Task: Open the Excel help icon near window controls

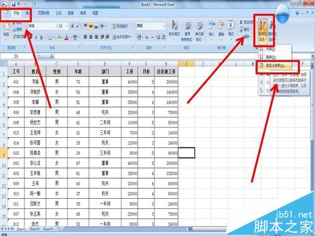Action: tap(297, 13)
